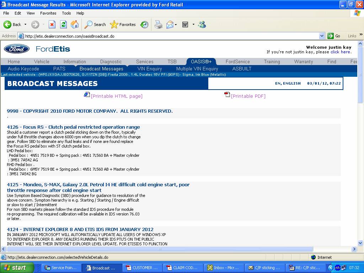Screen dimensions: 364x273
Task: Click the Printable HTML page icon
Action: point(87,95)
